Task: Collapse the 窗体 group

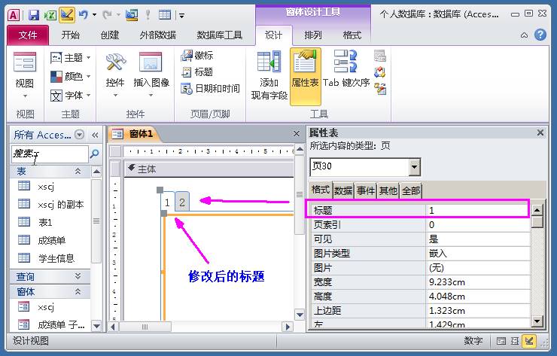Action: coord(78,292)
